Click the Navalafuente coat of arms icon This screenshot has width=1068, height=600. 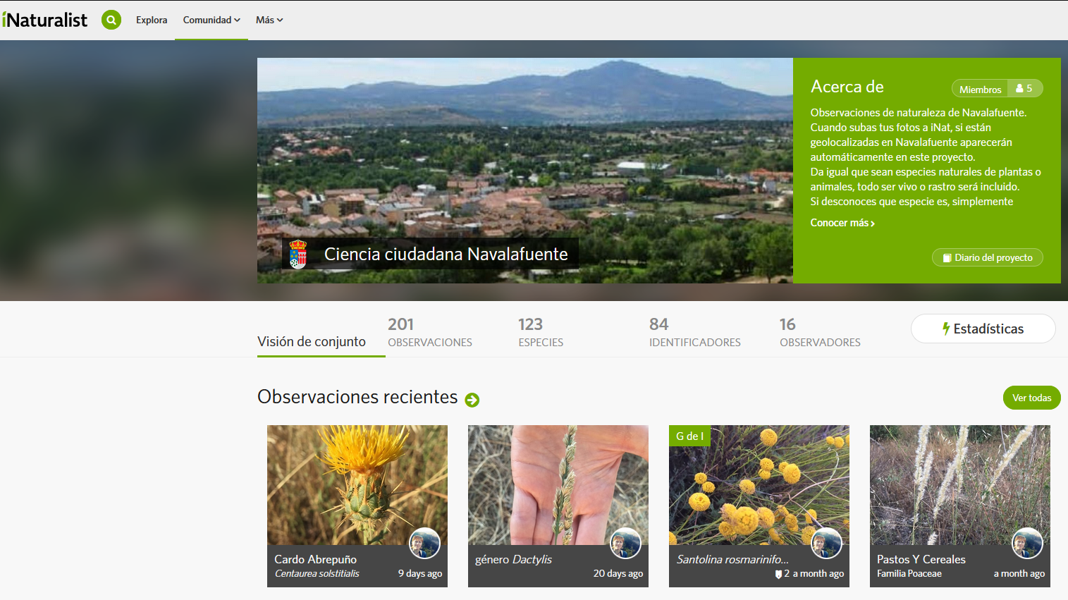[298, 255]
